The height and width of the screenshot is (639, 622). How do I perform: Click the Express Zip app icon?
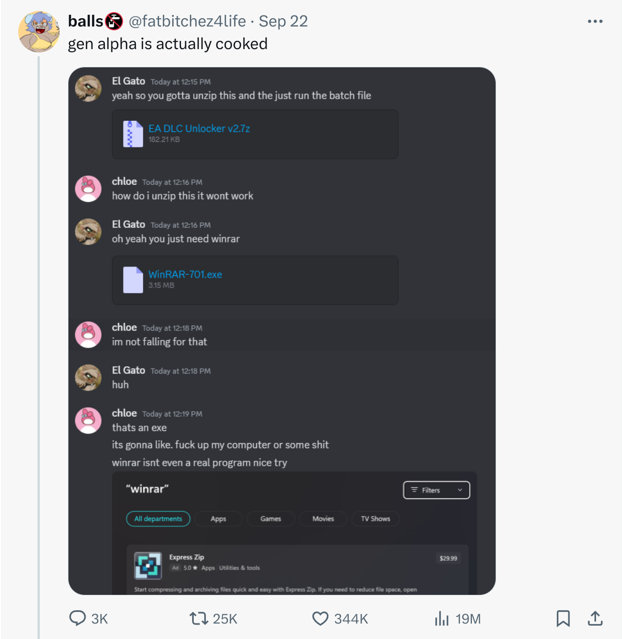pyautogui.click(x=148, y=565)
